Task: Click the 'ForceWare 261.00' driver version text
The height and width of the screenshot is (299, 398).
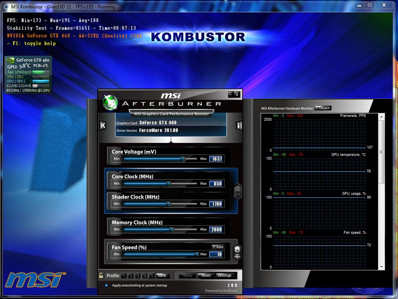Action: coord(159,130)
